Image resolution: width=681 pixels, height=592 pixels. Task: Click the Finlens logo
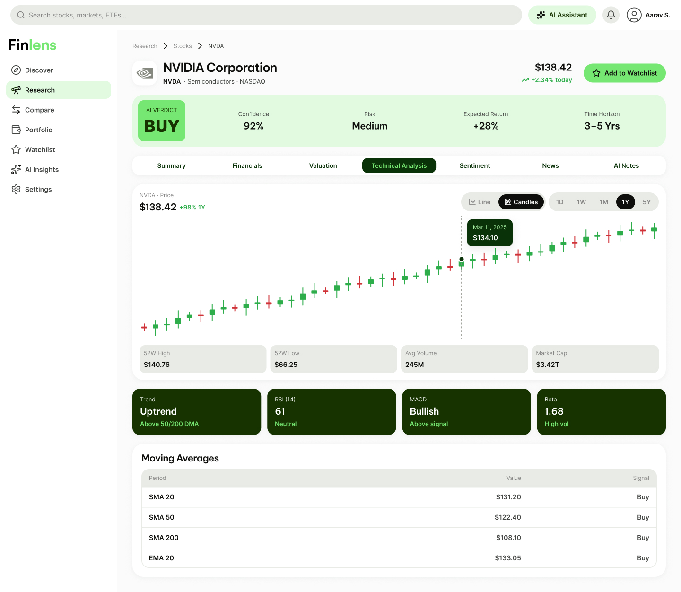pyautogui.click(x=33, y=45)
